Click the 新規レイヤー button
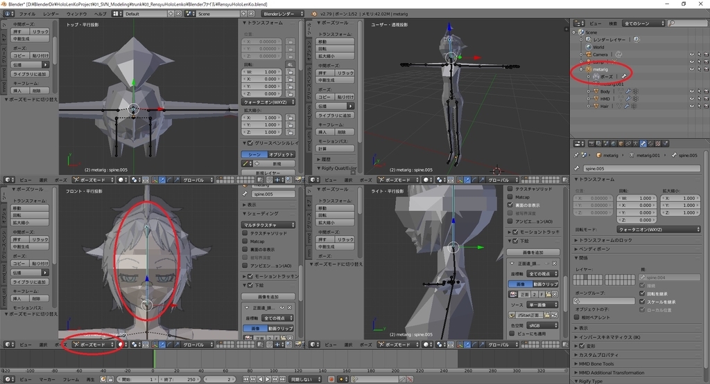 (268, 173)
